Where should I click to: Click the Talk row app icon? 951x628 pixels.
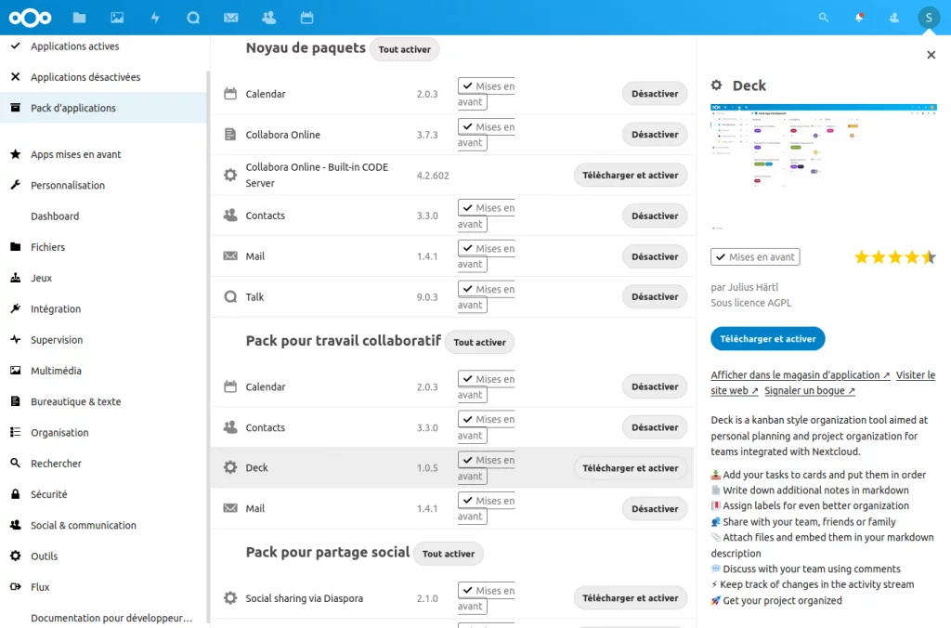(x=230, y=296)
